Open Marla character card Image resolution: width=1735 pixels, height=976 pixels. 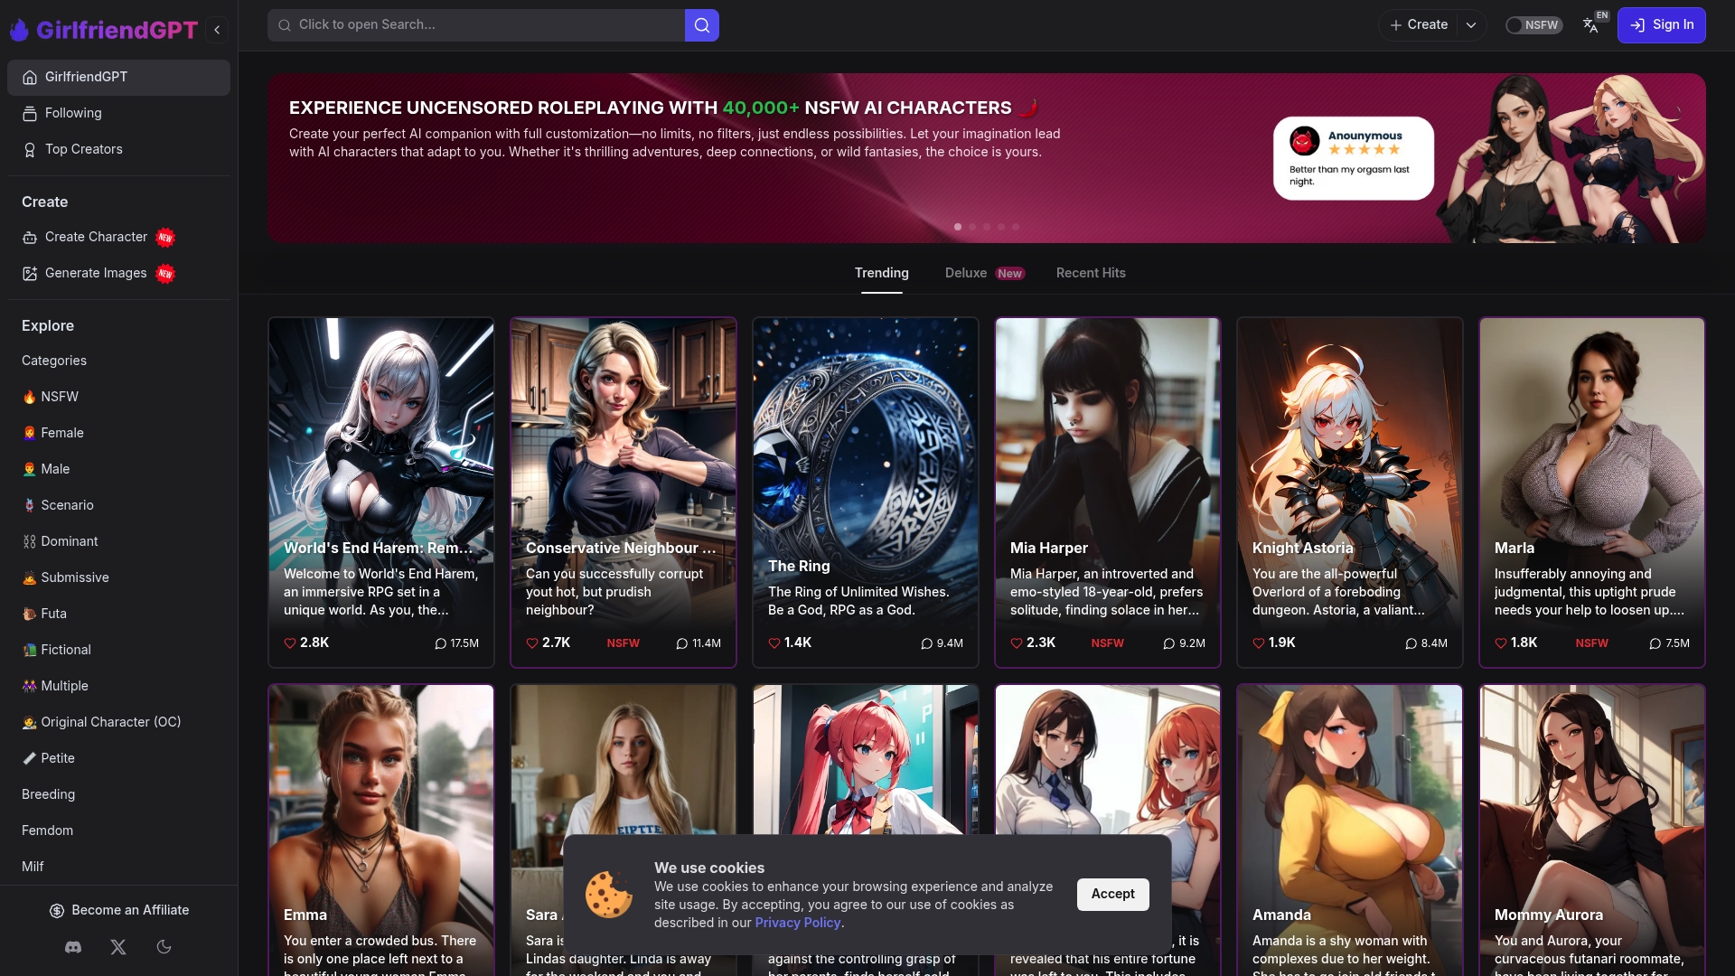pyautogui.click(x=1592, y=493)
